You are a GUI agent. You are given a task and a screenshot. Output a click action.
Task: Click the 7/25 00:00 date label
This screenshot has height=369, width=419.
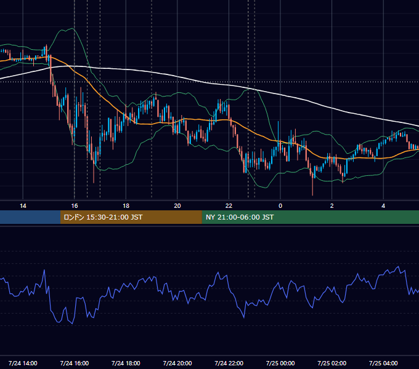[280, 363]
